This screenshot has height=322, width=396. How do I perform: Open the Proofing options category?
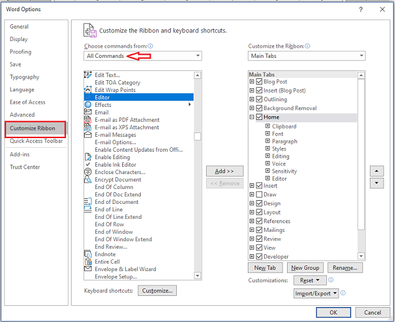pos(21,52)
